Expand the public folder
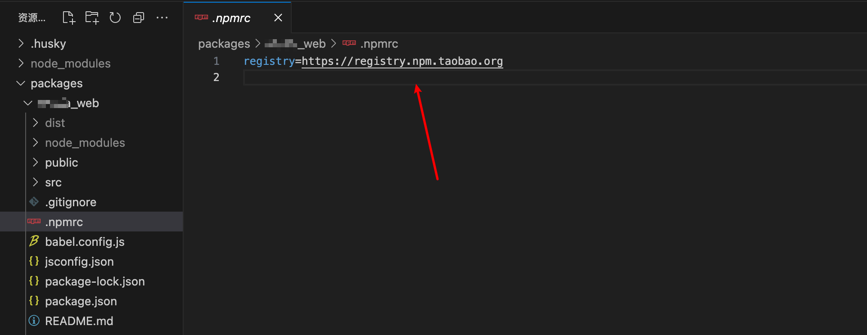Viewport: 867px width, 335px height. click(x=61, y=163)
